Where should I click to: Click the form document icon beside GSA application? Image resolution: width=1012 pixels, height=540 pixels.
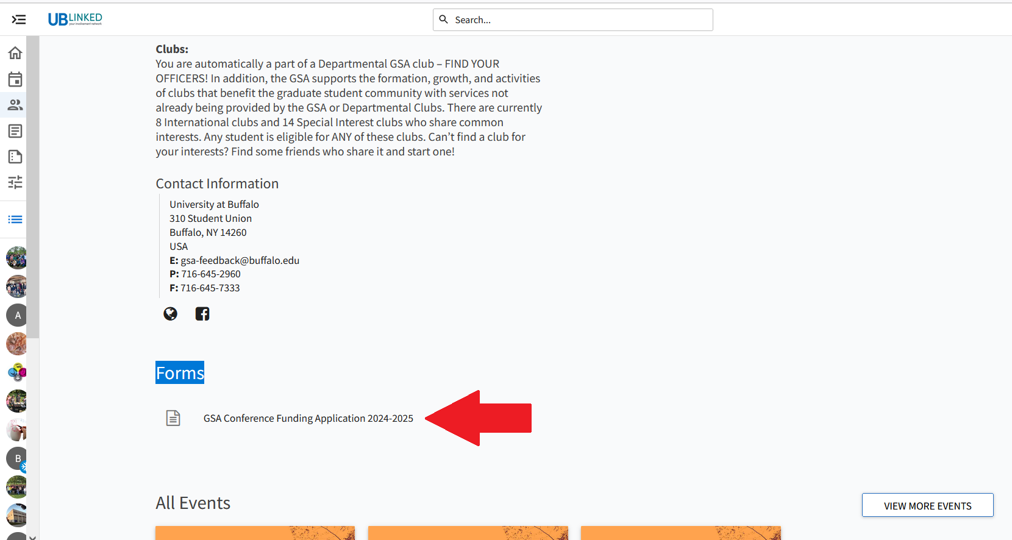pos(173,418)
